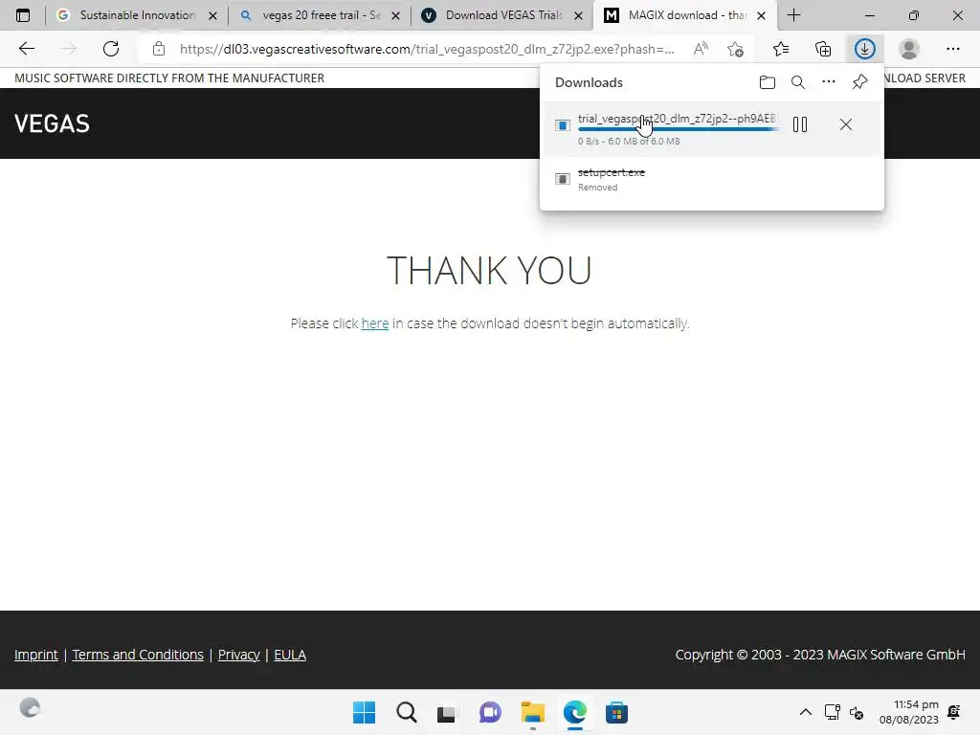Open clock and date 11:54 pm
The width and height of the screenshot is (980, 735).
tap(909, 712)
